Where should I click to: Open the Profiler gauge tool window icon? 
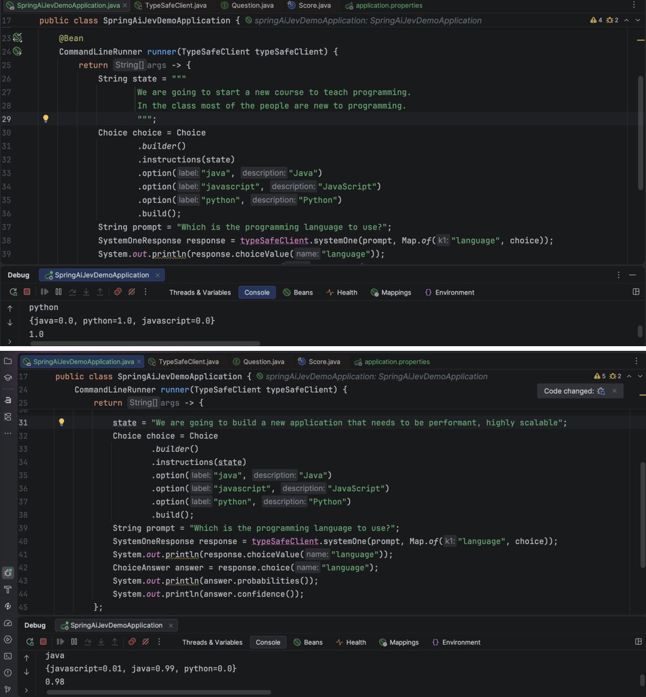pos(8,623)
